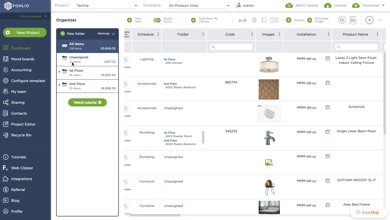Click the Single Lever Basin Mixer faucet image
Image resolution: width=390 pixels, height=220 pixels.
(269, 138)
